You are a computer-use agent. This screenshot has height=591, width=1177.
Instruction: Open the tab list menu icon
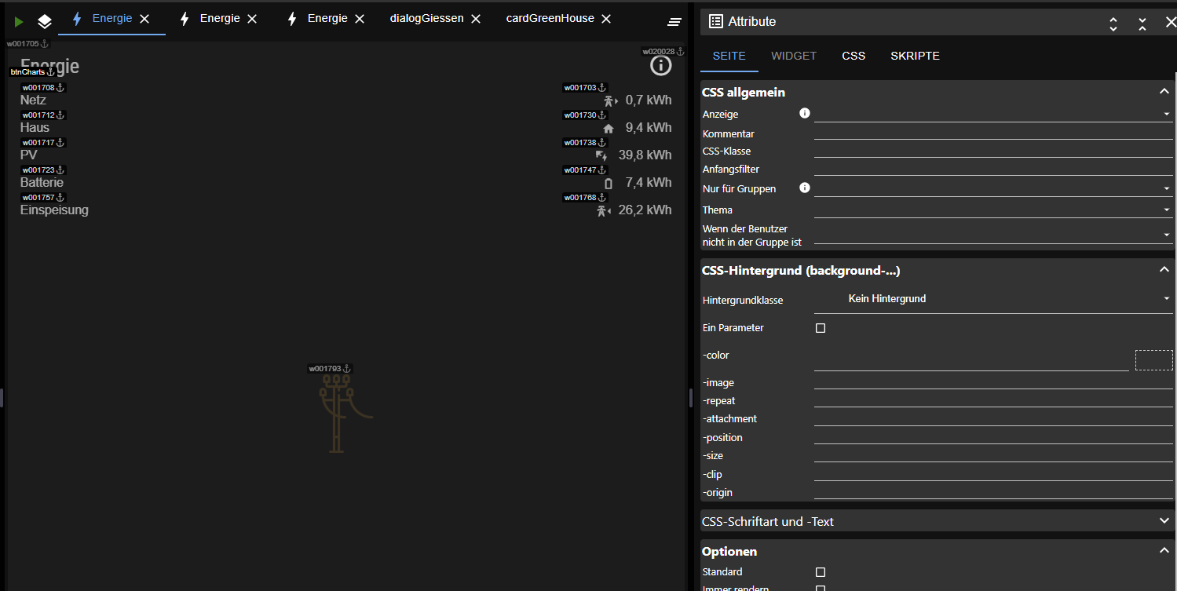tap(674, 22)
